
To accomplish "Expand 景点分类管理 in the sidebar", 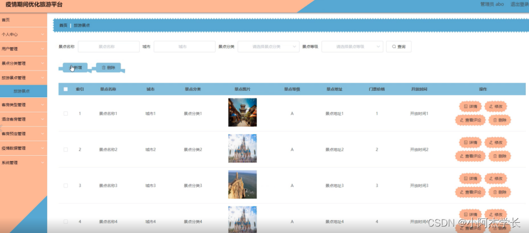I will point(24,63).
